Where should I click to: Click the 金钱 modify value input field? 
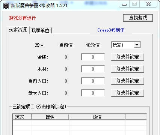tap(93, 57)
